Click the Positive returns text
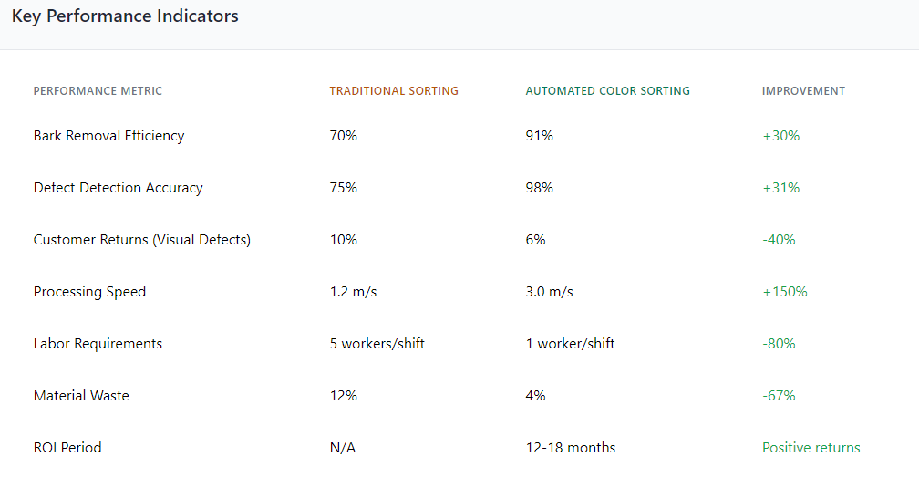Screen dimensions: 919x488 pyautogui.click(x=811, y=448)
